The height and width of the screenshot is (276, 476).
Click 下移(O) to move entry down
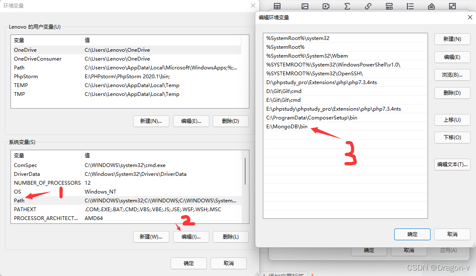[452, 138]
